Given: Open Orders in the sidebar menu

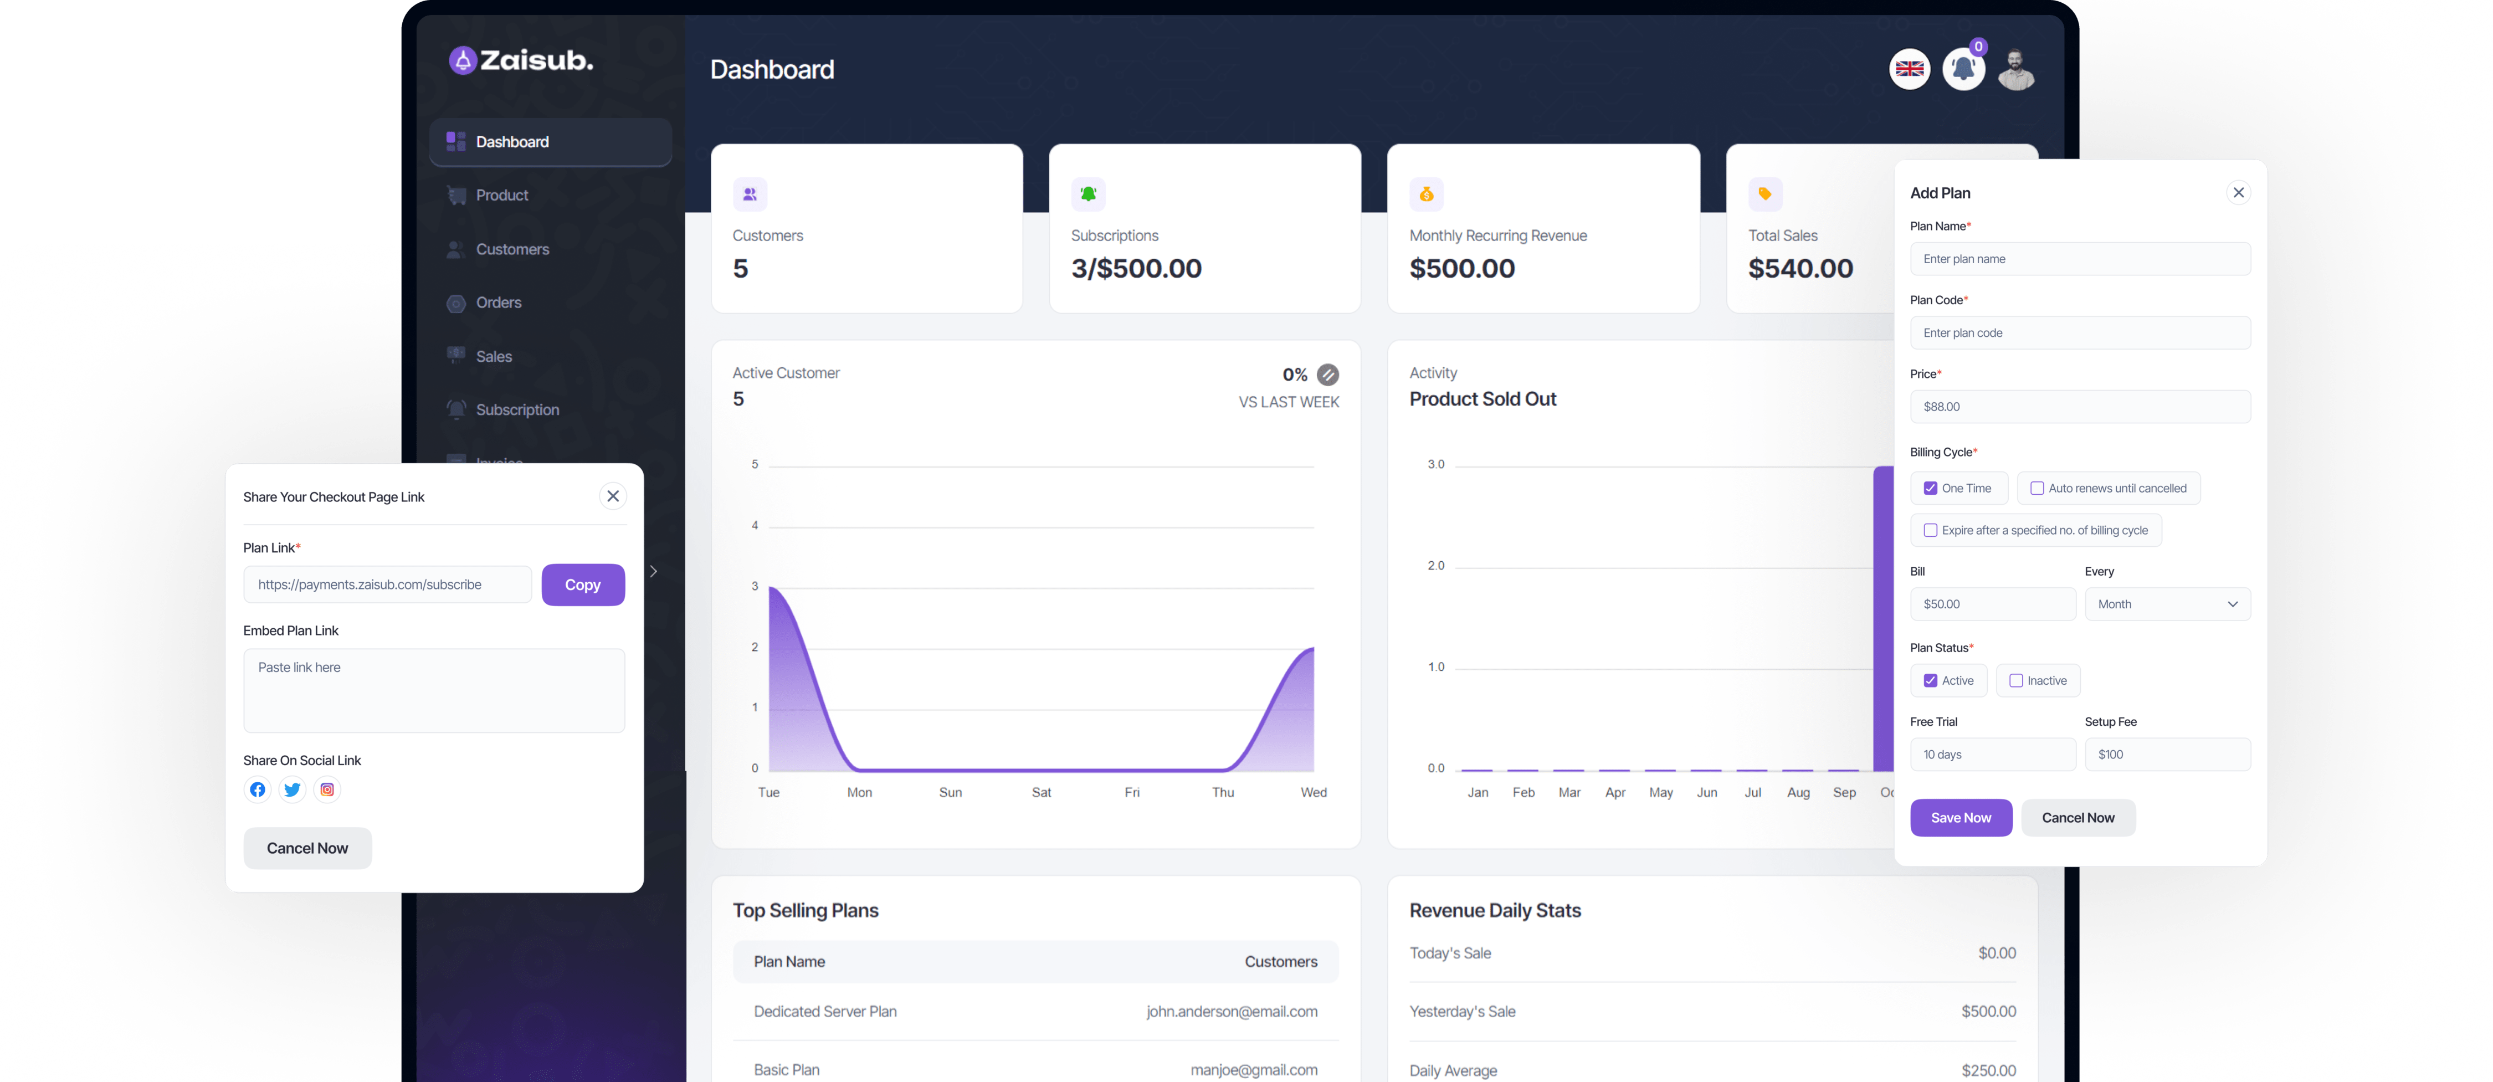Looking at the screenshot, I should tap(499, 303).
